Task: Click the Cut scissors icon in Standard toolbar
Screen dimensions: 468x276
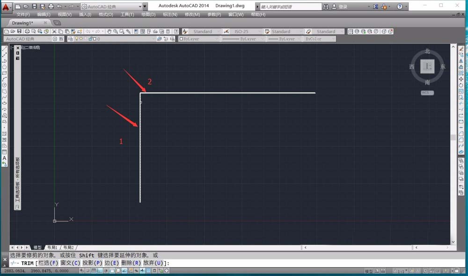Action: coord(54,31)
